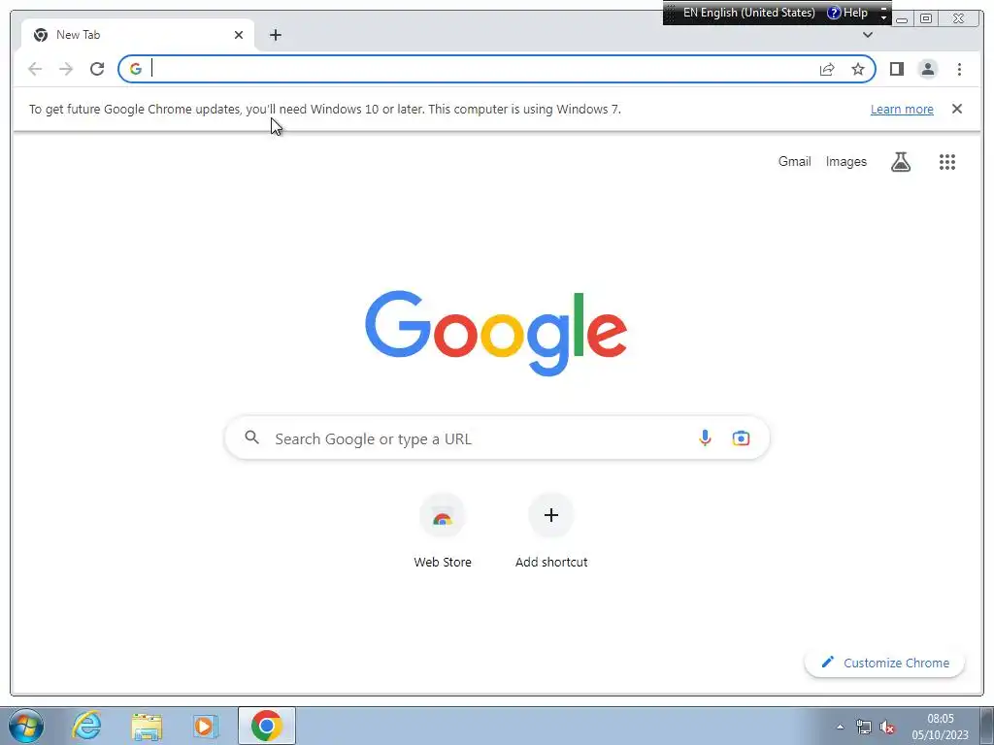Open Learn more link
994x745 pixels.
[902, 109]
